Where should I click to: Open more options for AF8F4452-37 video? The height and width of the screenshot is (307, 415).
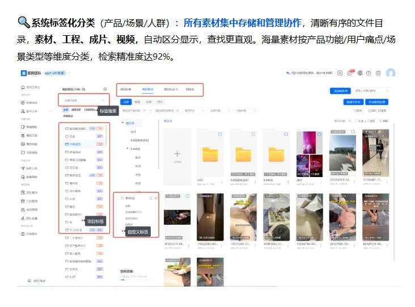287,246
